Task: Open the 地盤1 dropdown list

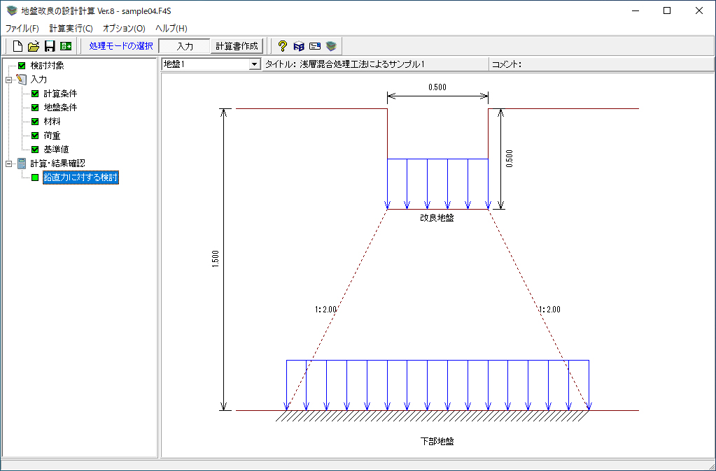Action: point(254,64)
